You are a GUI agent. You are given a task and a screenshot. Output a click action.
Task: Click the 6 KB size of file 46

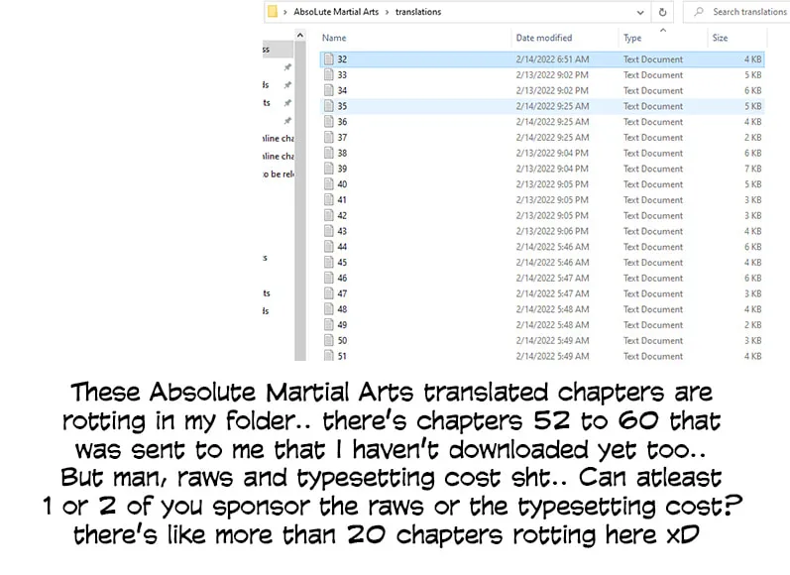tap(752, 278)
